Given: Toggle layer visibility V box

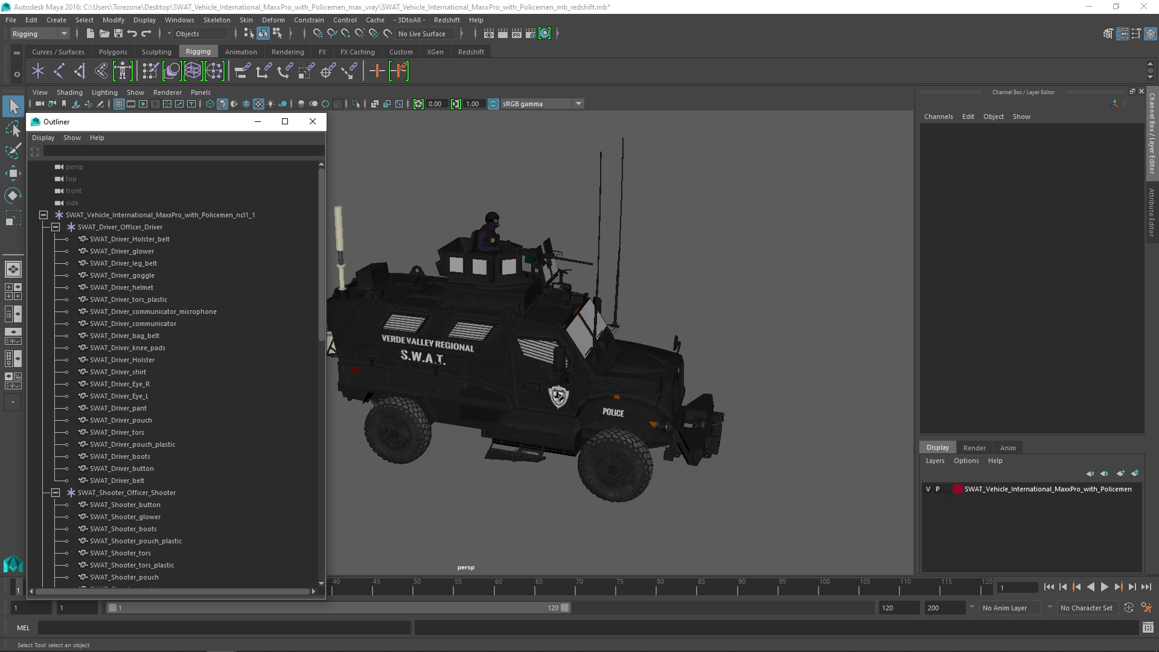Looking at the screenshot, I should [928, 489].
